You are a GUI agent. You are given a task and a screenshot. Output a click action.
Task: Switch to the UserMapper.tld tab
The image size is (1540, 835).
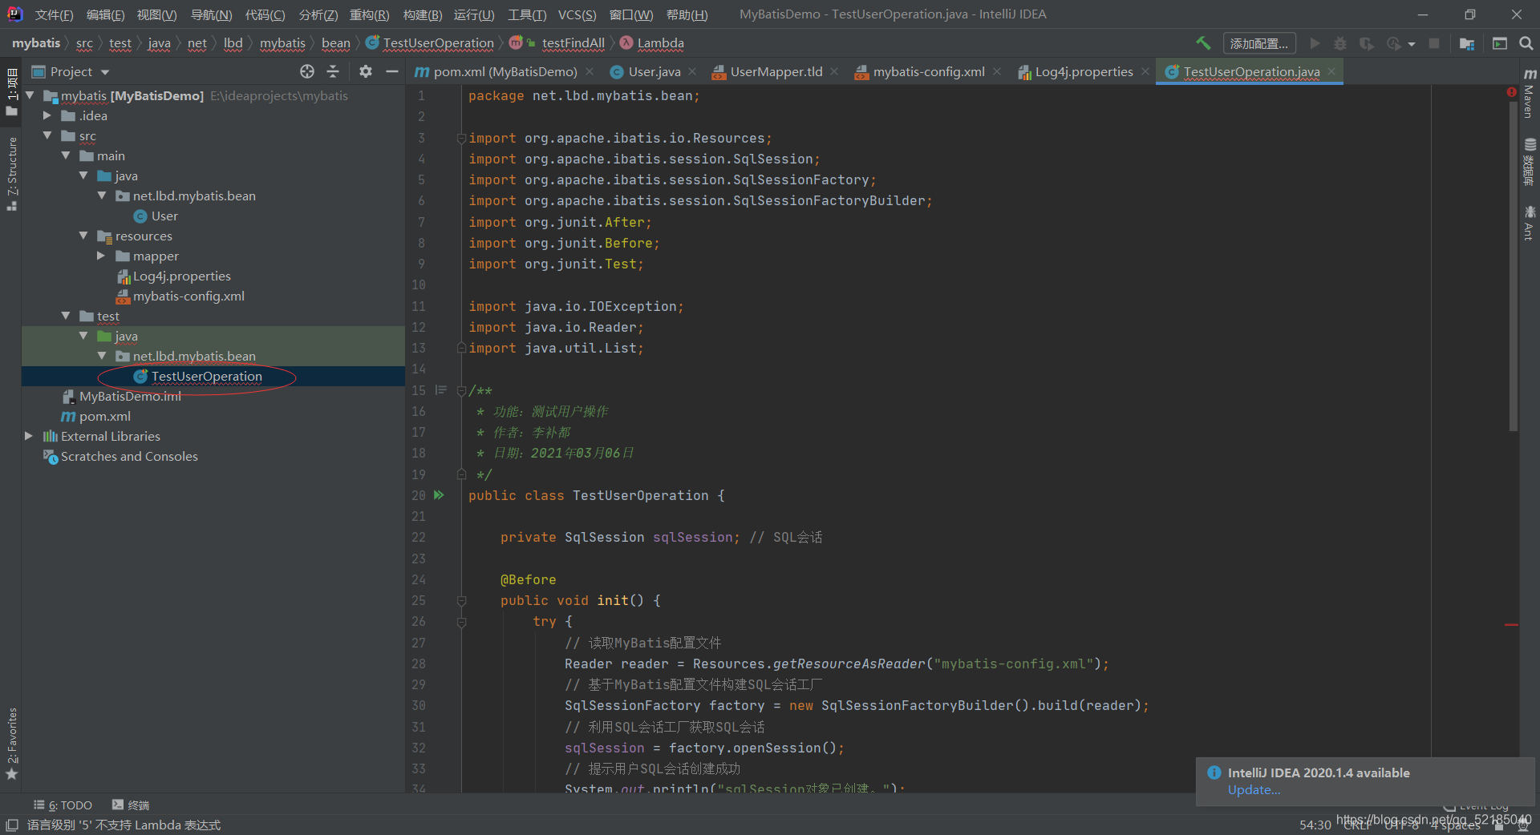776,71
